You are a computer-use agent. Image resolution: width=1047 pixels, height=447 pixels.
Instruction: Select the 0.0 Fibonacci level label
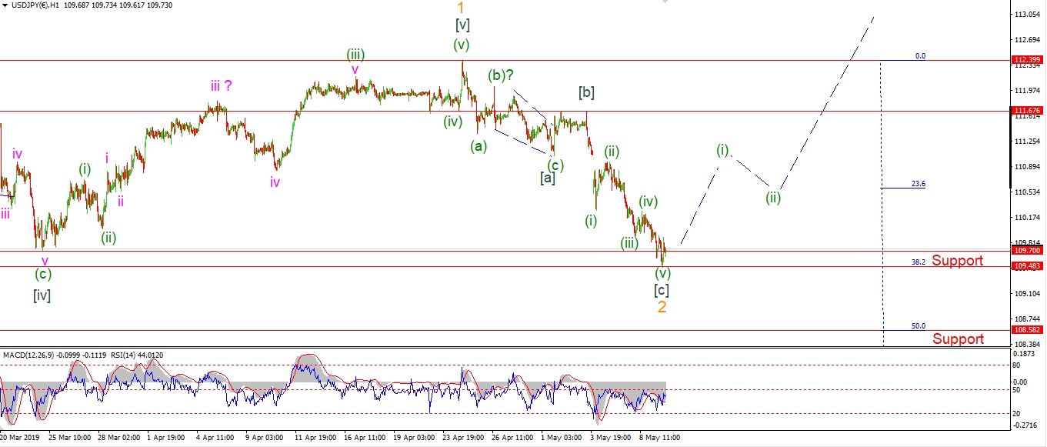click(919, 56)
